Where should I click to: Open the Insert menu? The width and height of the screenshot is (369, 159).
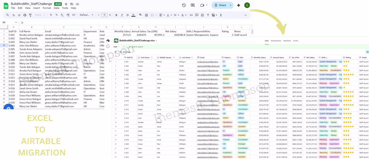click(x=37, y=8)
